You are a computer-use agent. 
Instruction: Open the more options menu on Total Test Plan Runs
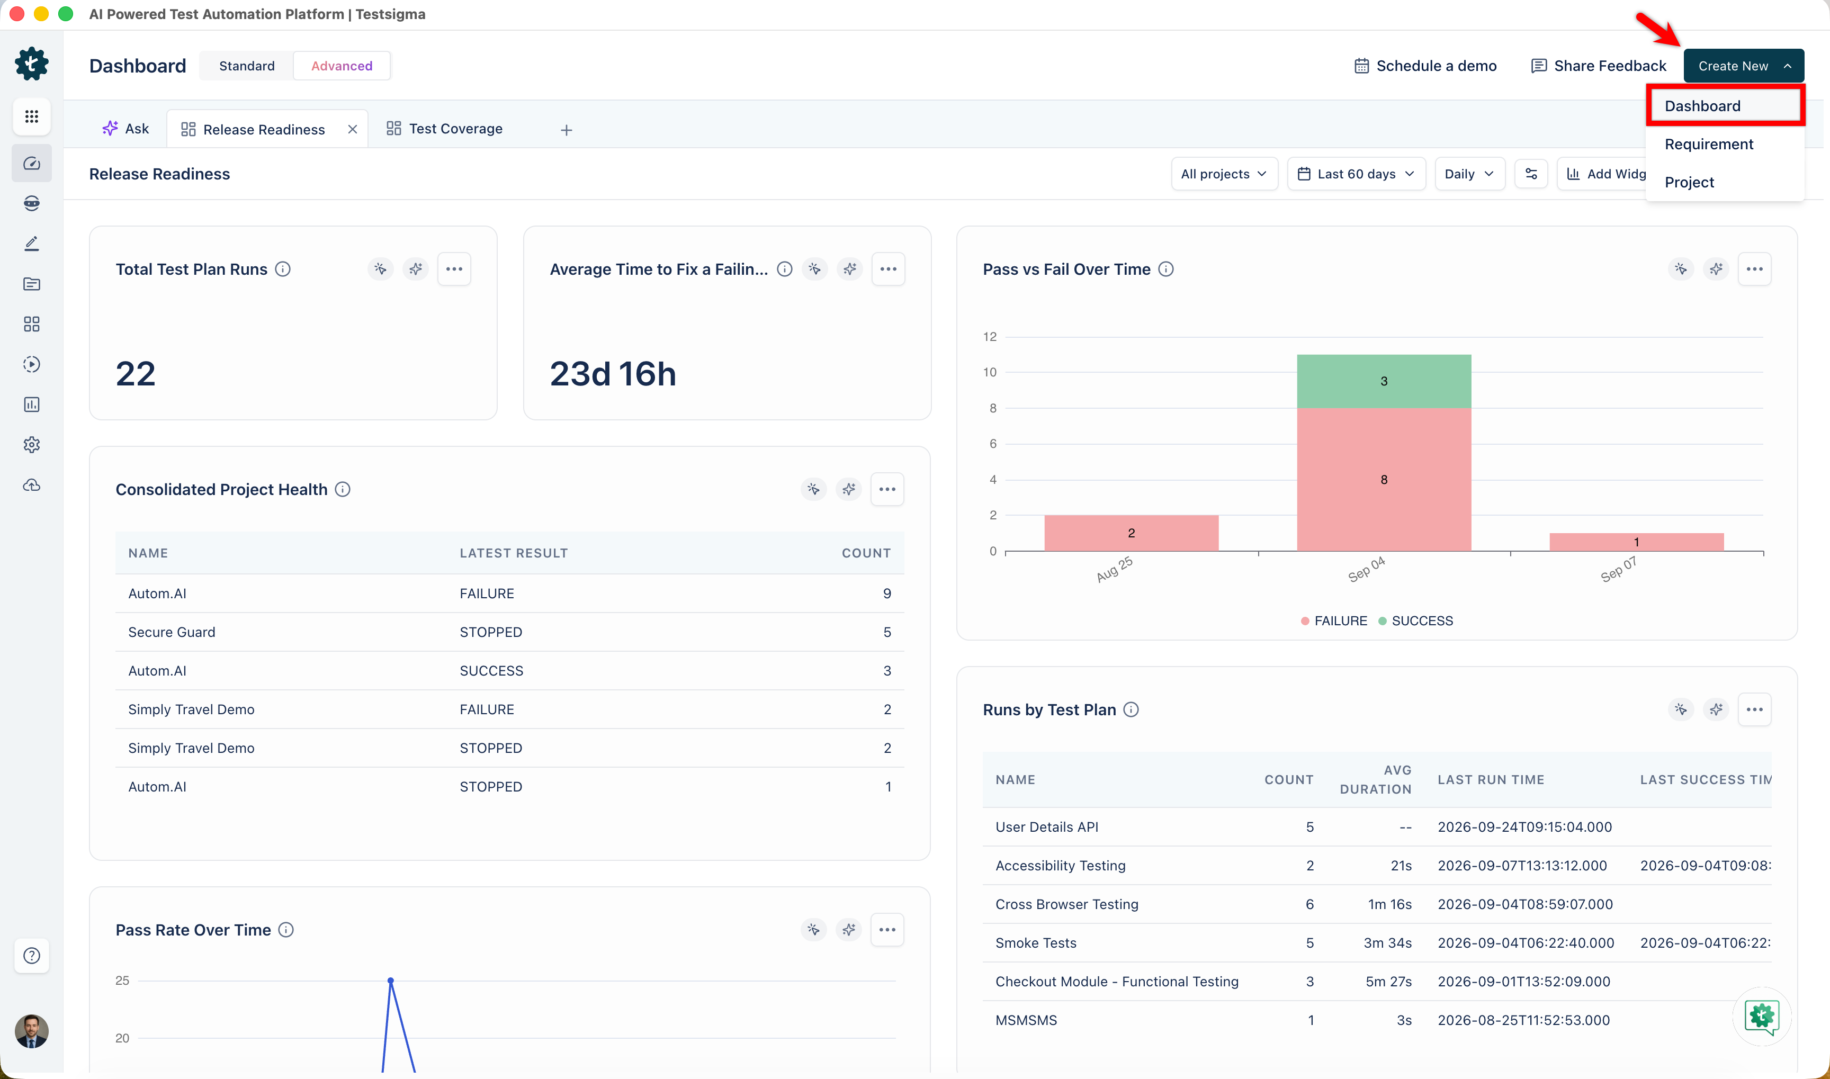[x=454, y=269]
